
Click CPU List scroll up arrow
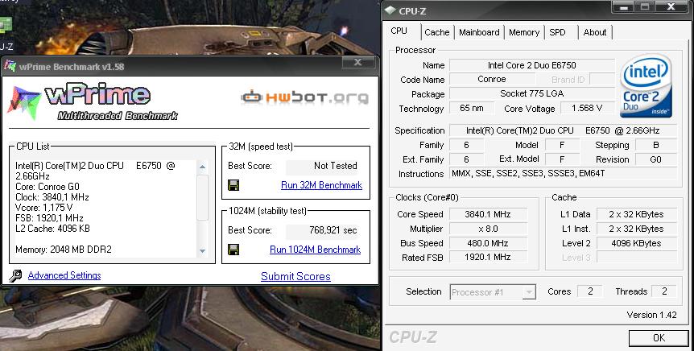pyautogui.click(x=202, y=167)
